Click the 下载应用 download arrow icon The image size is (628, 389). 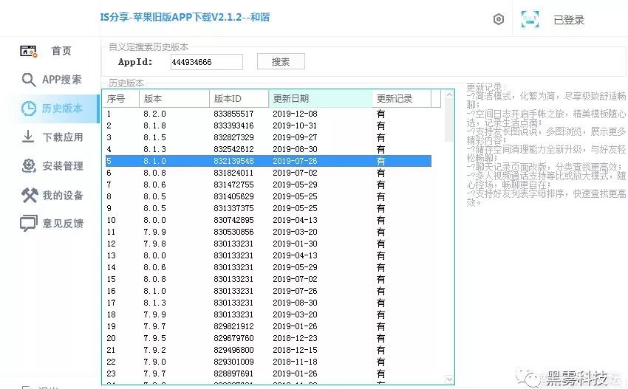click(x=28, y=137)
